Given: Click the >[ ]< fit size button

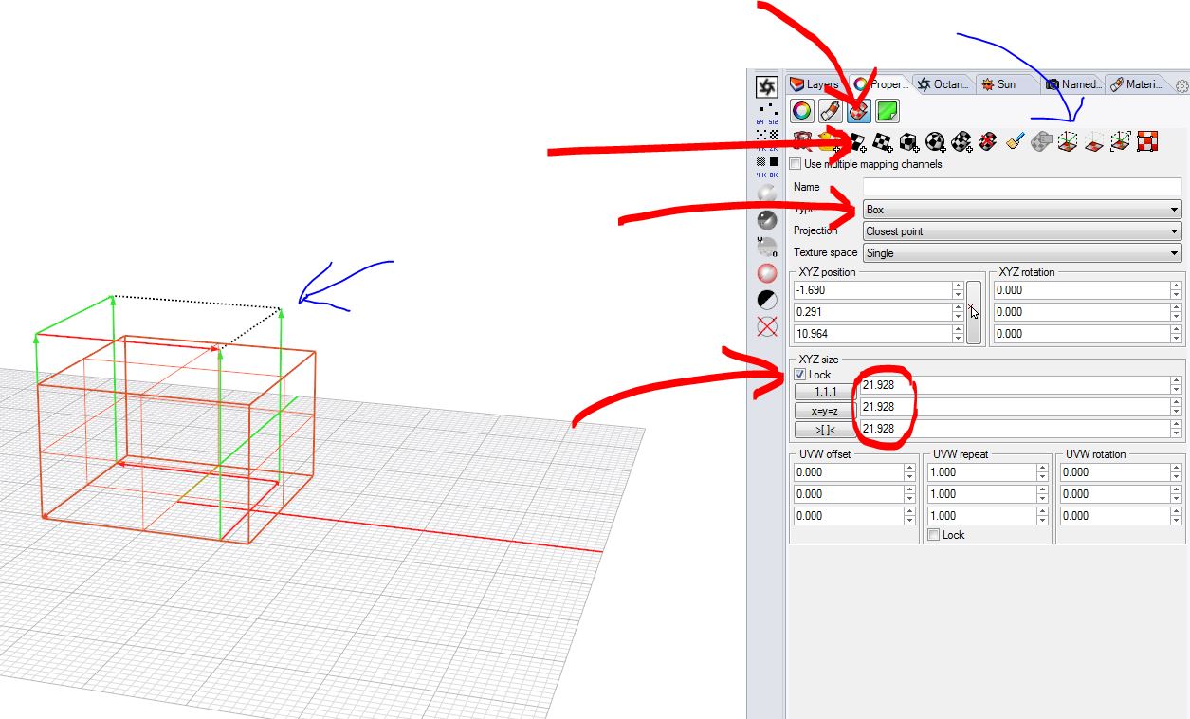Looking at the screenshot, I should click(825, 431).
